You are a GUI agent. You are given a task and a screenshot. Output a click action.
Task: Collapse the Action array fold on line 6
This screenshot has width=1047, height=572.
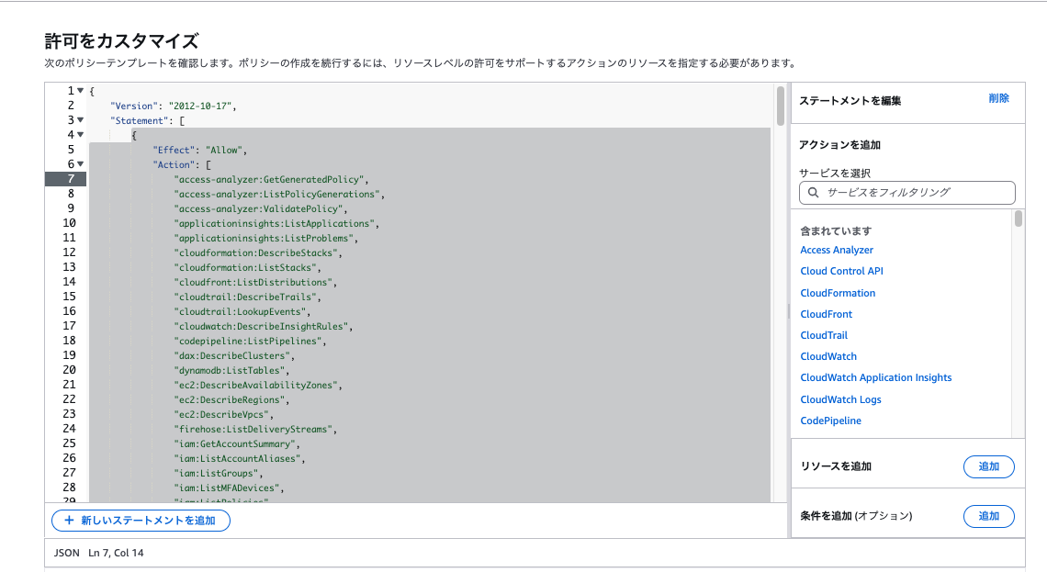pos(81,164)
